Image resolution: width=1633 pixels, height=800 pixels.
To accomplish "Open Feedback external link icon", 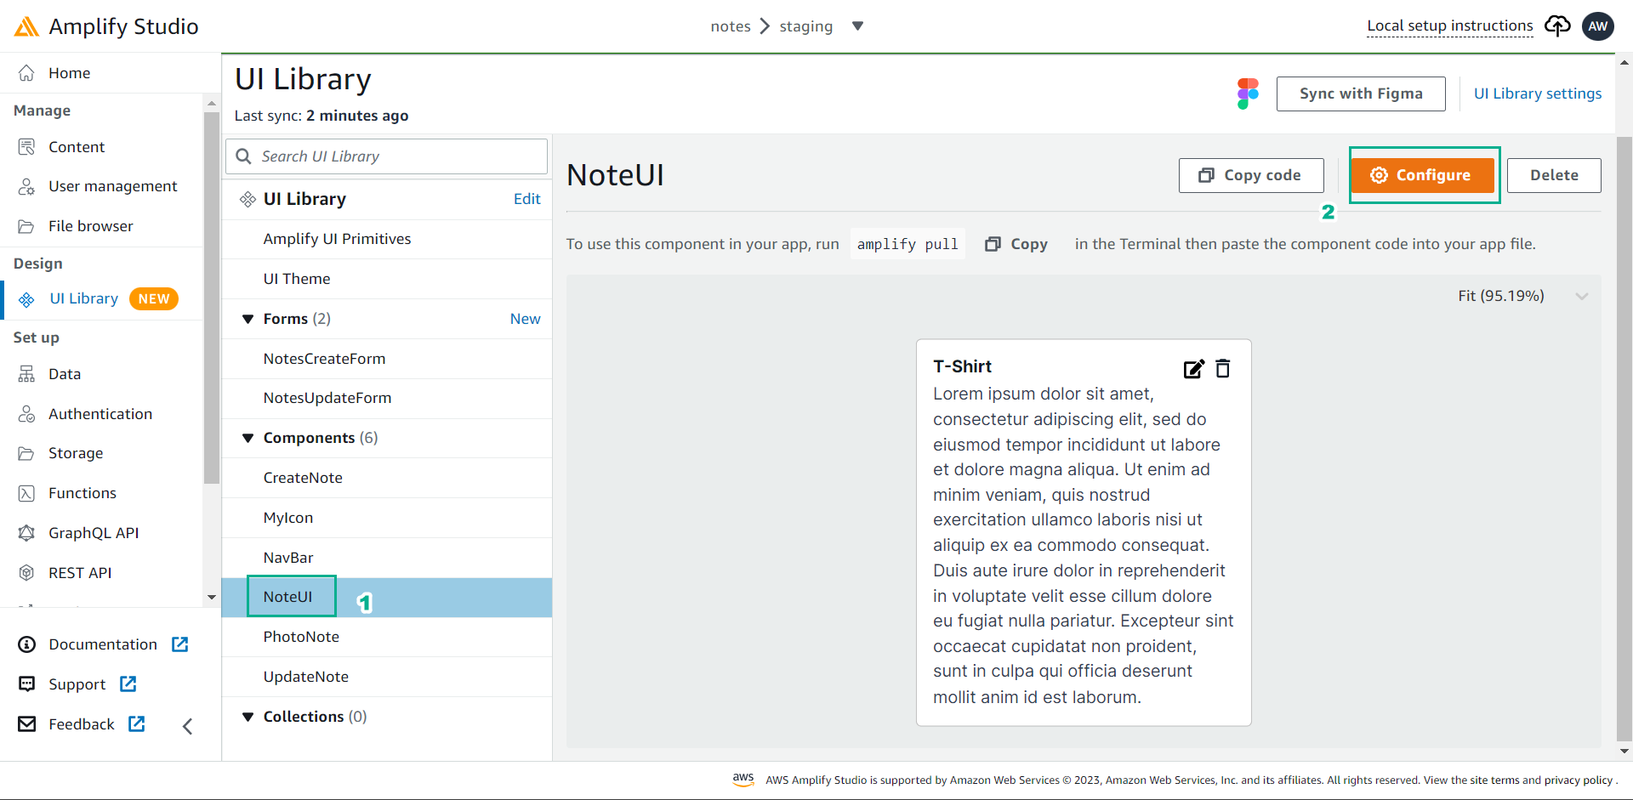I will [136, 723].
